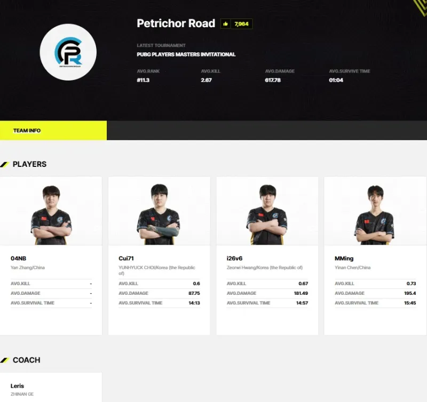
Task: Click the AVG.DAMAGE value 617.78
Action: pyautogui.click(x=273, y=81)
